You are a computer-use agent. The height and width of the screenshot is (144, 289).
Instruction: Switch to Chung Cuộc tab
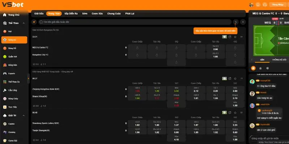coord(114,14)
